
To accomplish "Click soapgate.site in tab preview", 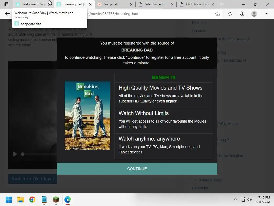I will [x=31, y=24].
